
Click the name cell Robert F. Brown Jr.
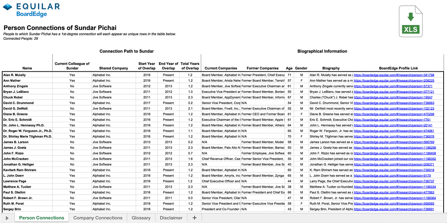(27, 198)
